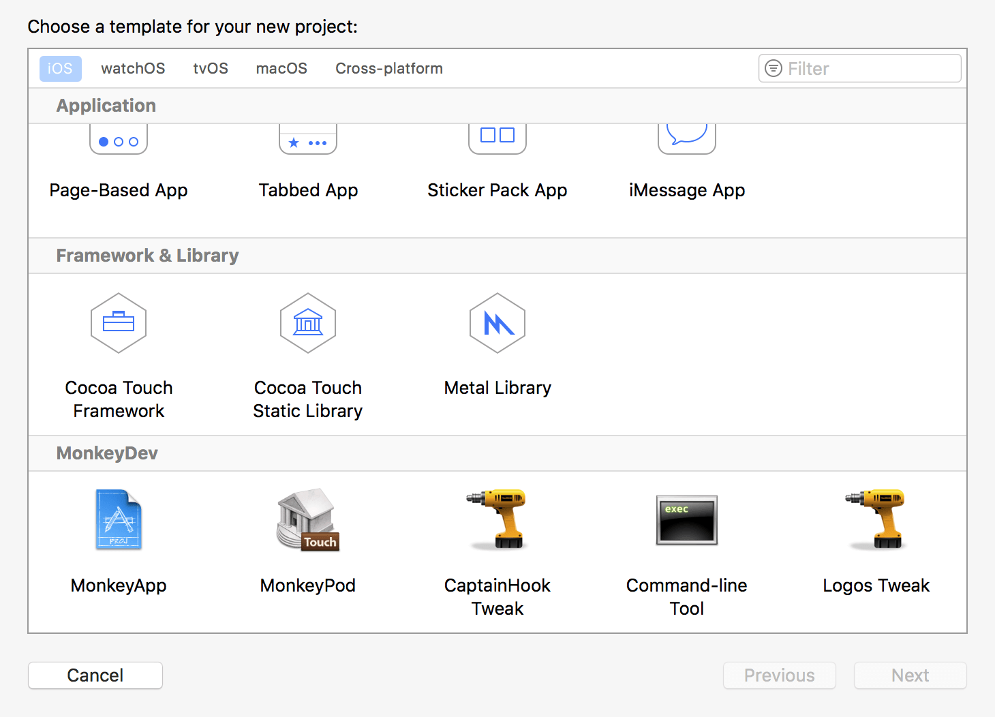Click the Cancel button
995x717 pixels.
(95, 675)
